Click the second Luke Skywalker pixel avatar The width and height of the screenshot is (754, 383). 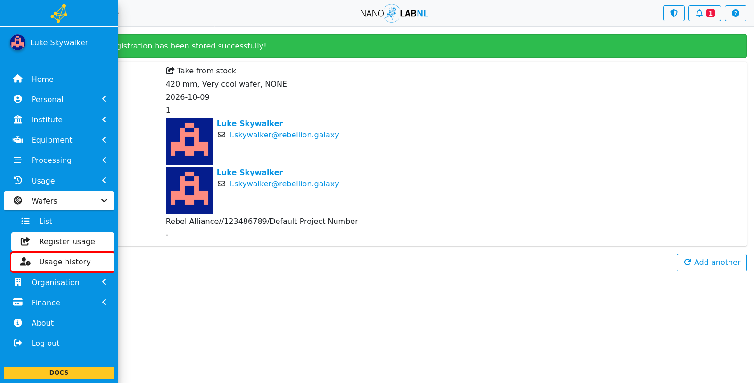189,191
